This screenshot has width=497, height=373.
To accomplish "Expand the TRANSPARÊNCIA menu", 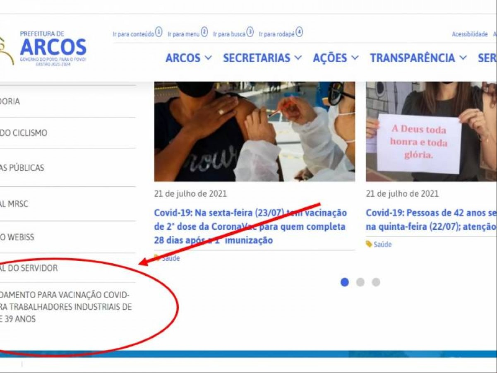I will 418,58.
